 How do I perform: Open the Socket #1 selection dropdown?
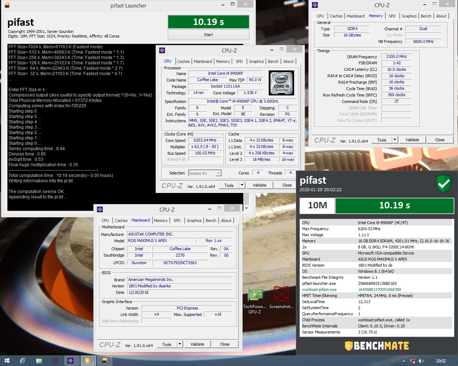[205, 173]
